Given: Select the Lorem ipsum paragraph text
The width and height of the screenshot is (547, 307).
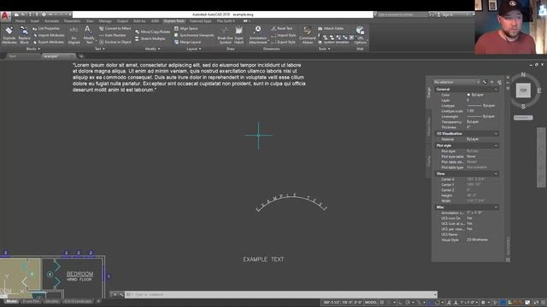Looking at the screenshot, I should [189, 78].
